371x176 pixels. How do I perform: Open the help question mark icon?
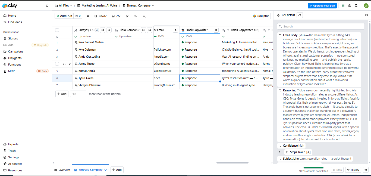(x=350, y=5)
